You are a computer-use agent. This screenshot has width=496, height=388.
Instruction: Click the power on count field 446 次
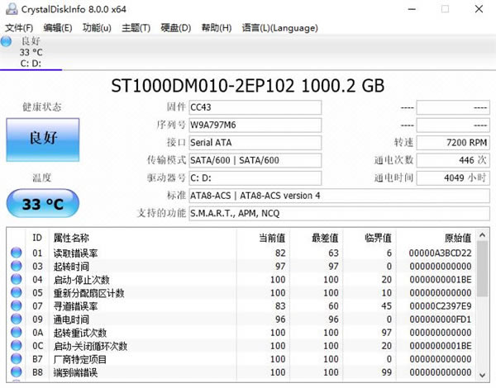click(453, 160)
